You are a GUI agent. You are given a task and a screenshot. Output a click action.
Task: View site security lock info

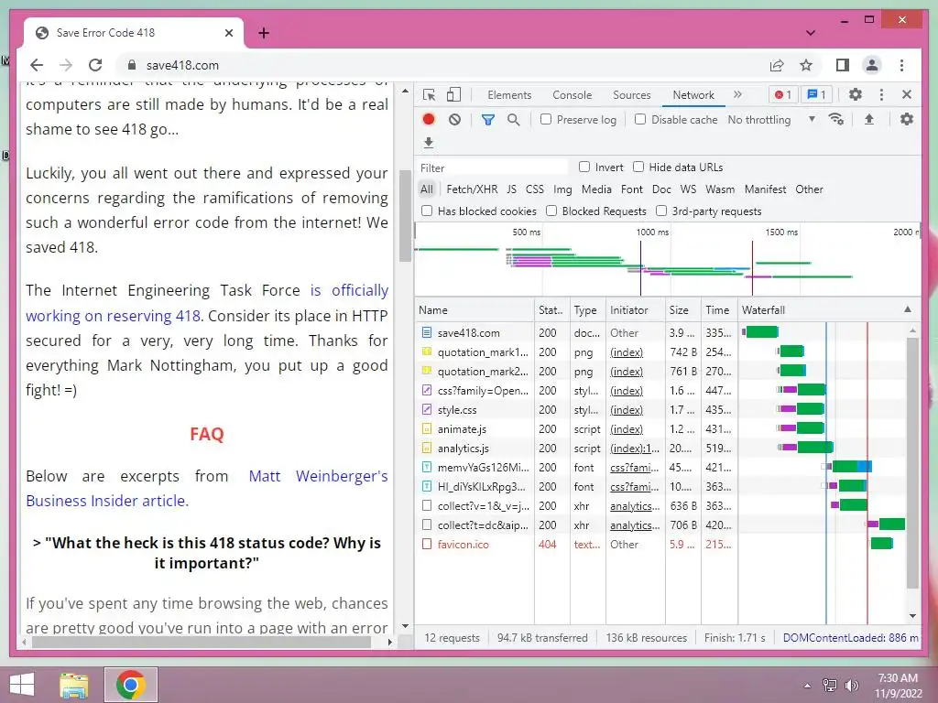pos(132,65)
